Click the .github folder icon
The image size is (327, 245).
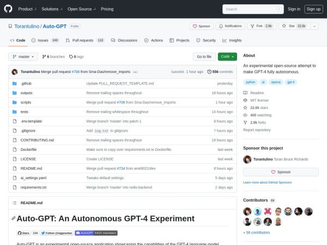pos(14,83)
